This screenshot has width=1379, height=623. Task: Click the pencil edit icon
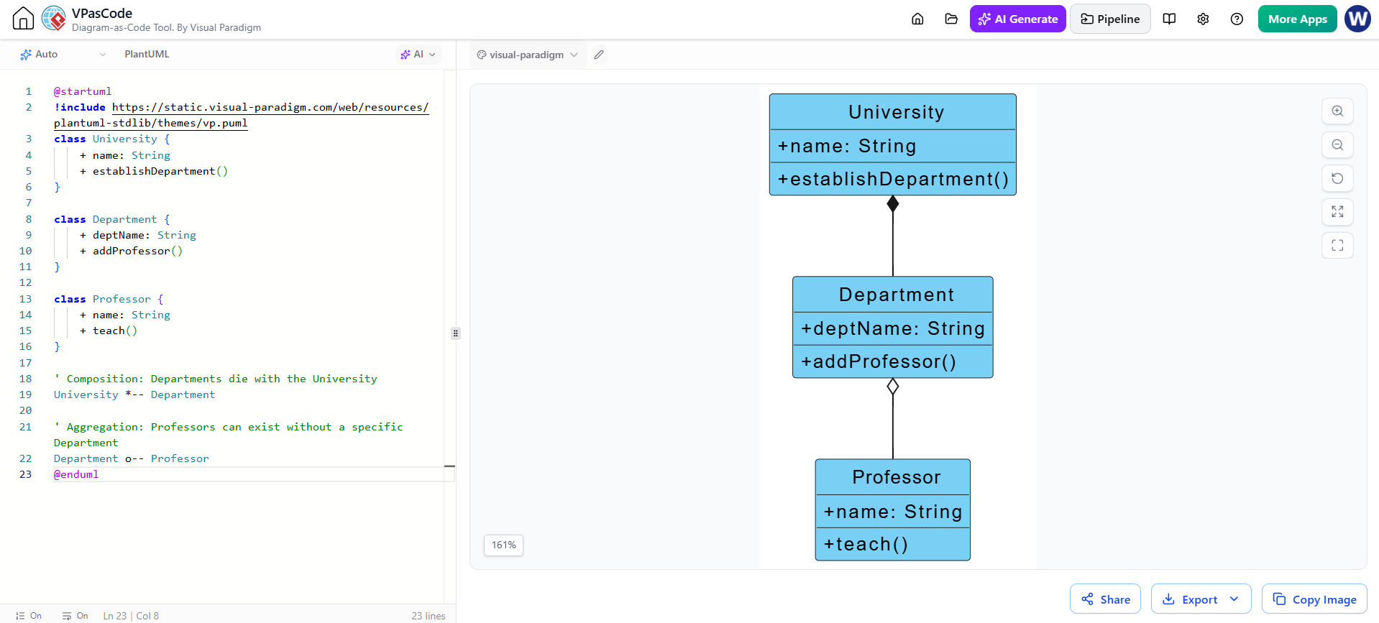599,55
